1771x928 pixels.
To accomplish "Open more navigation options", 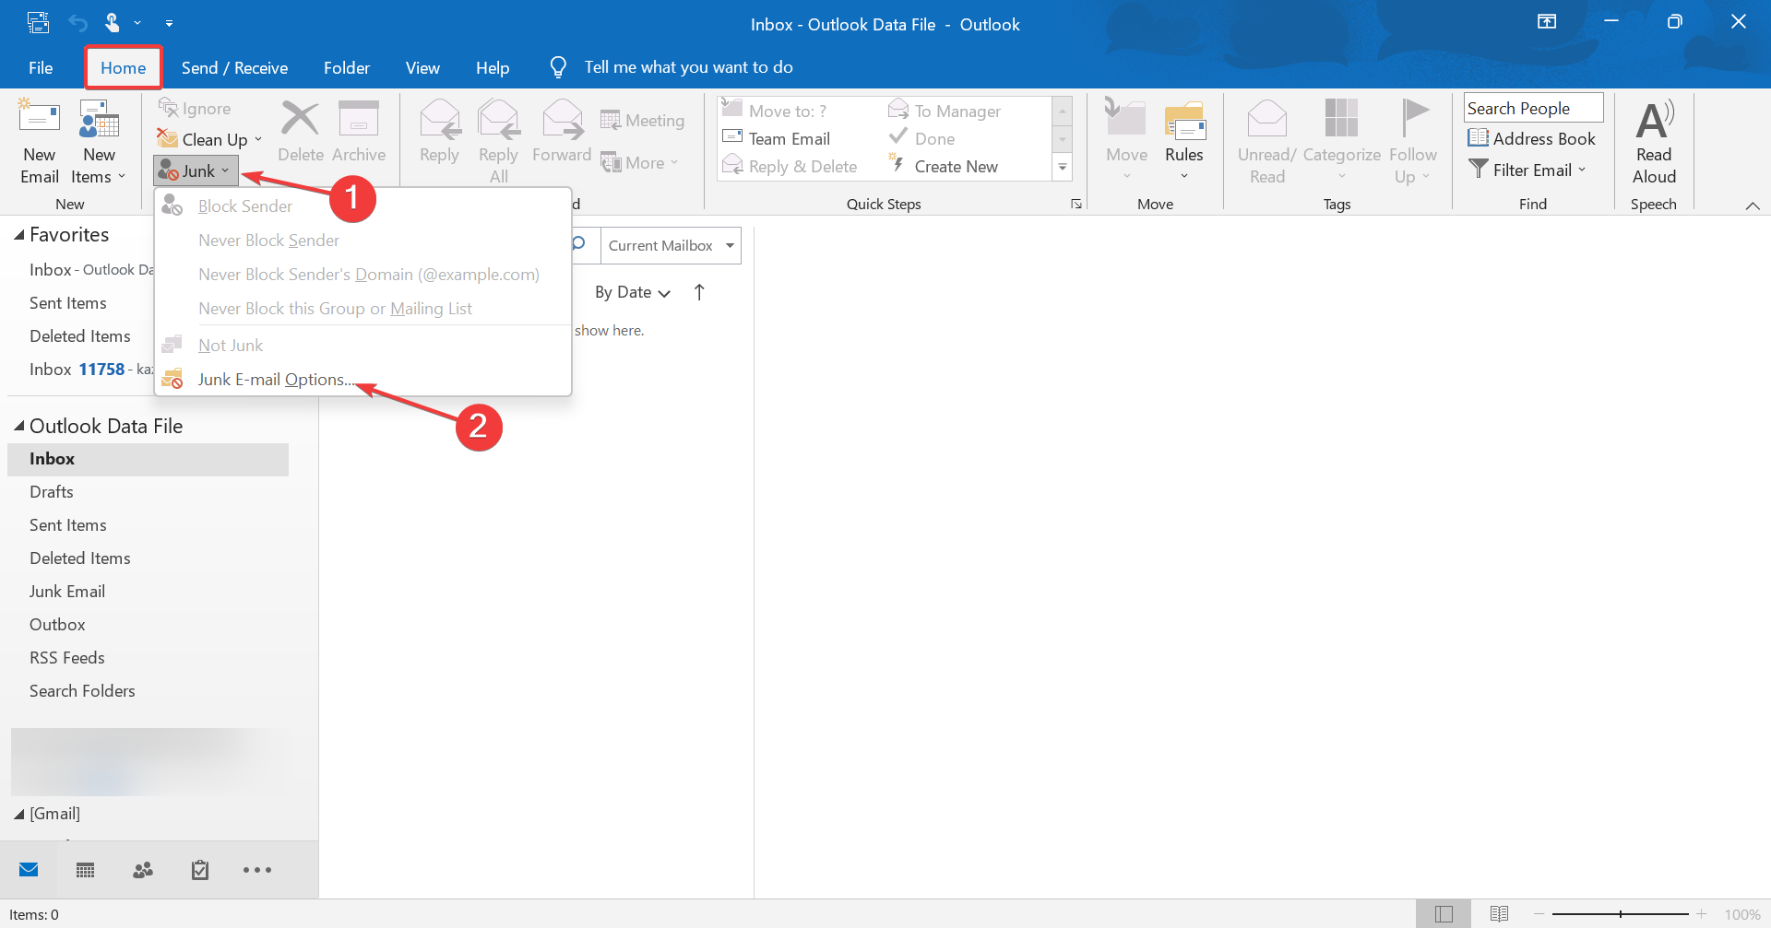I will click(x=257, y=870).
